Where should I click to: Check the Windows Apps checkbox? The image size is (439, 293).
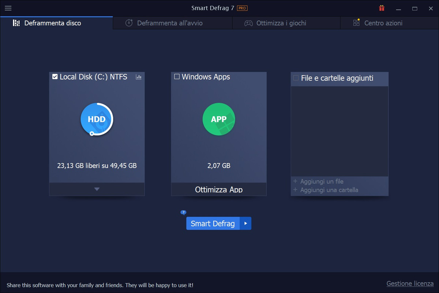pyautogui.click(x=177, y=77)
